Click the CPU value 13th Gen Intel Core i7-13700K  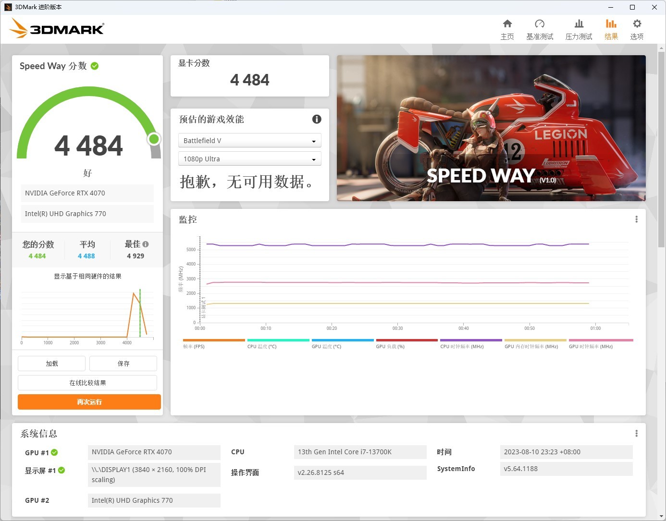point(360,452)
